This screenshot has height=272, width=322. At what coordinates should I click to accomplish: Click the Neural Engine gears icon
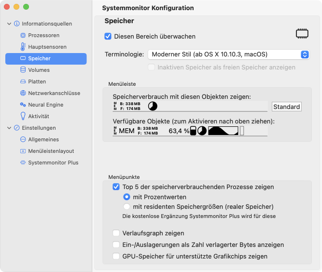[23, 105]
